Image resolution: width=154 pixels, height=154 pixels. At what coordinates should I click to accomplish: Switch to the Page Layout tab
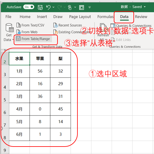[x=80, y=17]
